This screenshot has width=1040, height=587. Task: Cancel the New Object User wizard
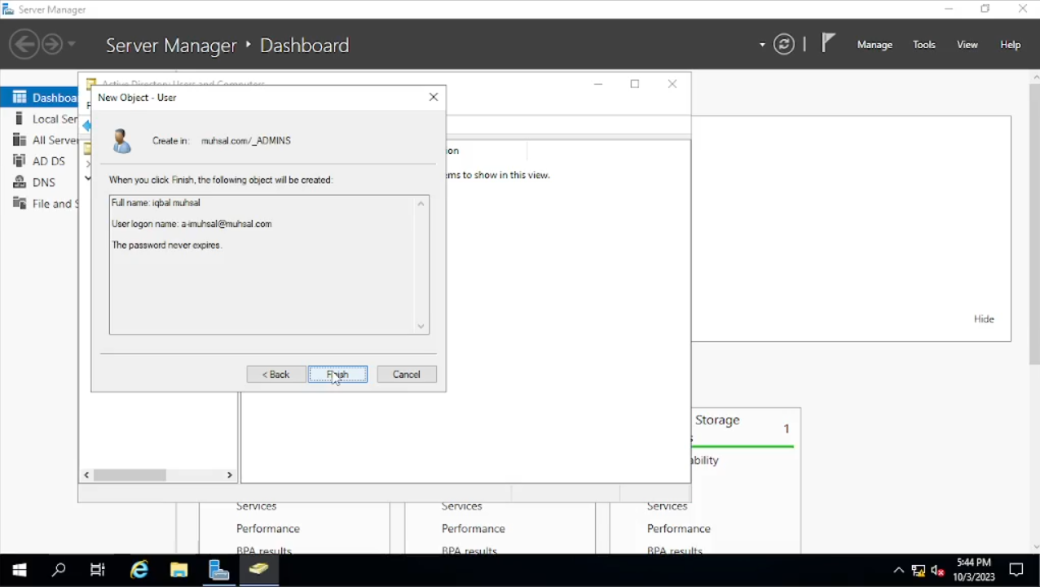pos(407,375)
